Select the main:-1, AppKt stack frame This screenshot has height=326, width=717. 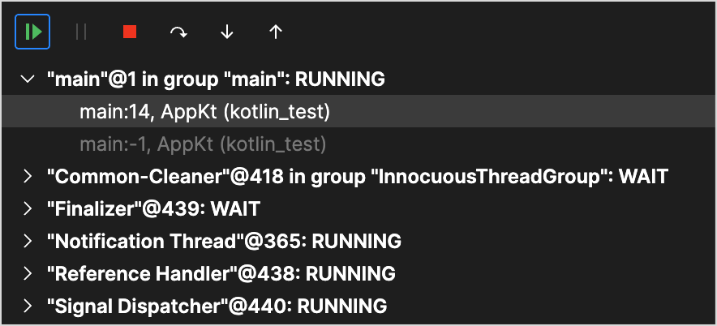(203, 144)
